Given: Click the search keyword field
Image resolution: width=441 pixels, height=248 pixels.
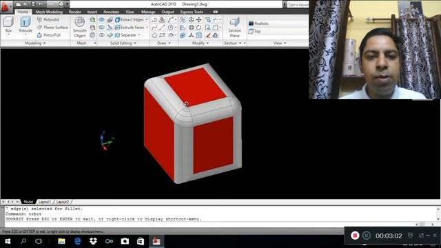Looking at the screenshot, I should click(x=298, y=5).
